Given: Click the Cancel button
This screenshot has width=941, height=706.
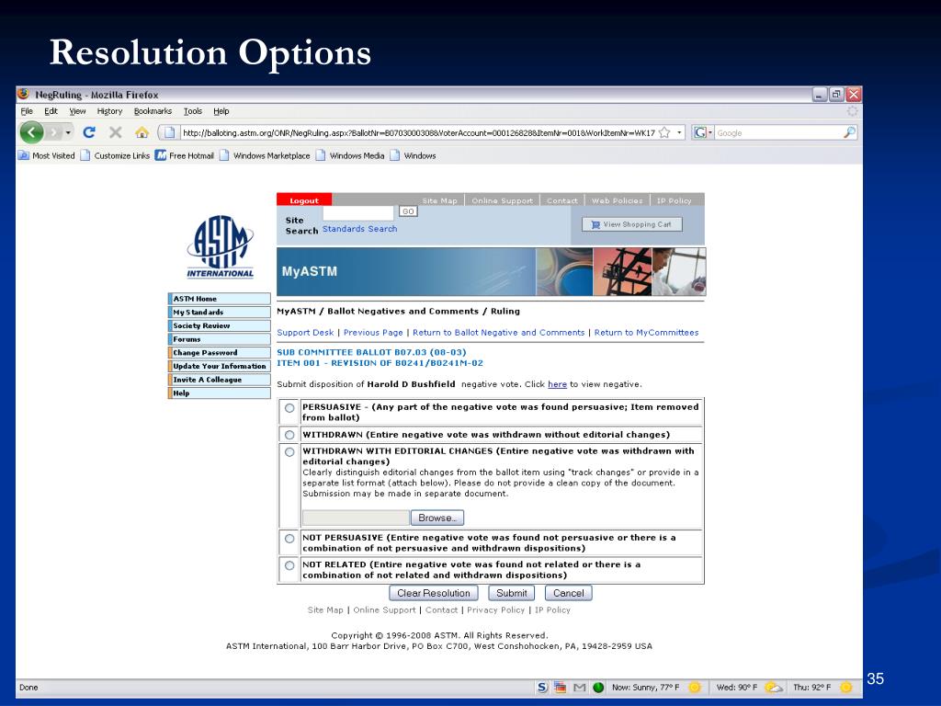Looking at the screenshot, I should [x=568, y=593].
